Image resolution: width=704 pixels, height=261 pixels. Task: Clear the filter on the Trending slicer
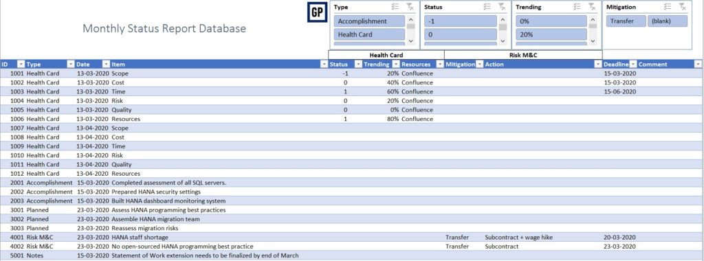point(592,7)
